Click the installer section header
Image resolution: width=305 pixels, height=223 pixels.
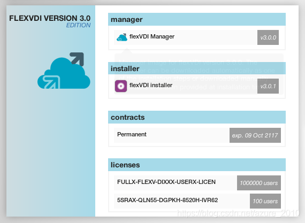coord(197,68)
